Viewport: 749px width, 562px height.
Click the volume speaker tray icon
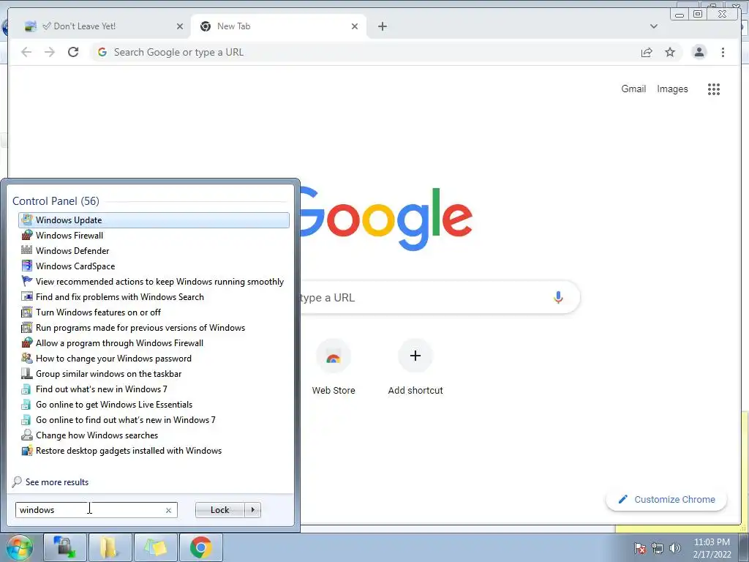click(675, 548)
